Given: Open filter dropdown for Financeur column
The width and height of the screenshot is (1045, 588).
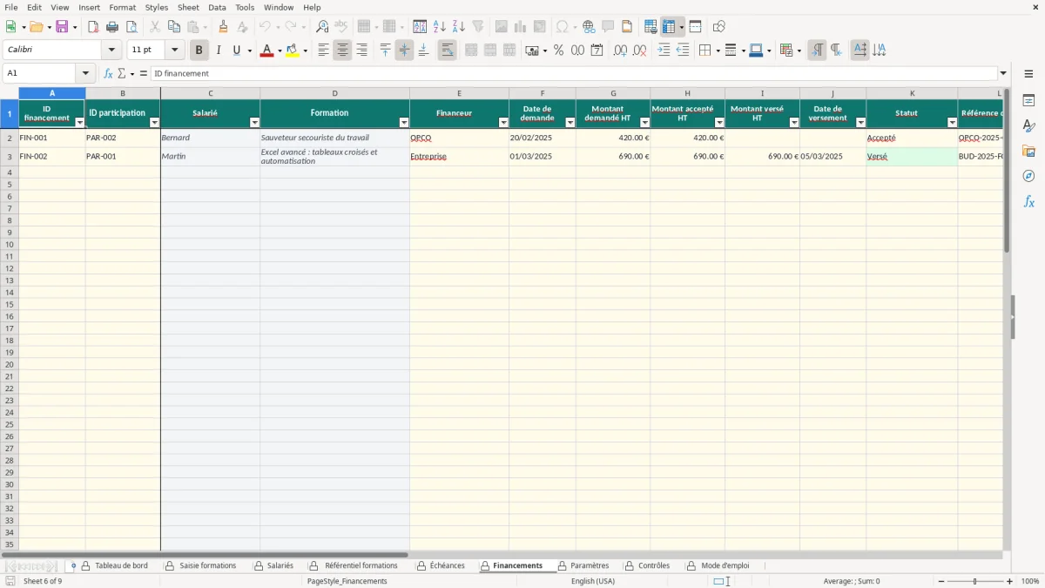Looking at the screenshot, I should click(x=503, y=123).
